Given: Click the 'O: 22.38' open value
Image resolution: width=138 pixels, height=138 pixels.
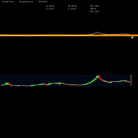Looking at the screenshot, I should pos(50,6).
